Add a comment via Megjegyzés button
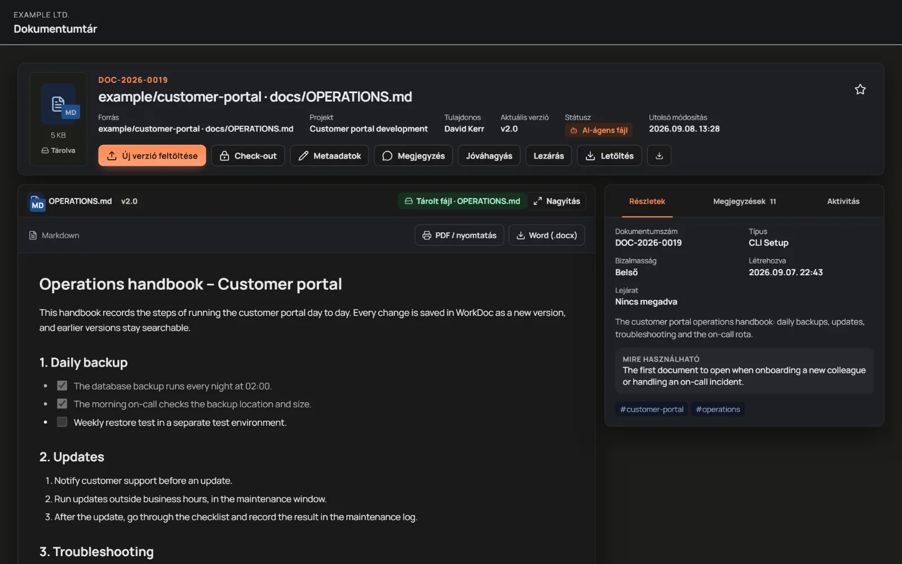The width and height of the screenshot is (902, 564). click(x=413, y=156)
